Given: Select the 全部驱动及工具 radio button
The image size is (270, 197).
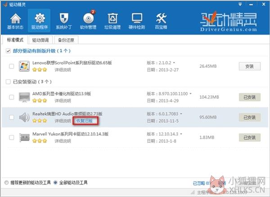Looking at the screenshot, I should 55,183.
